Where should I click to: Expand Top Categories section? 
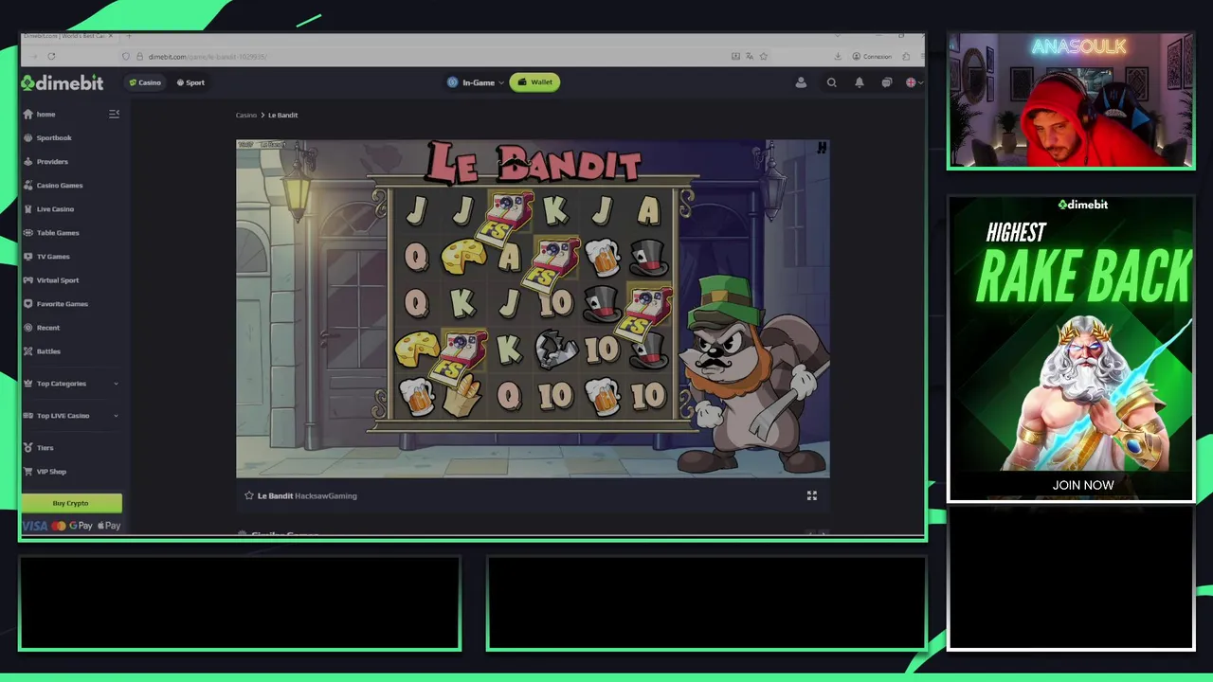(x=72, y=383)
